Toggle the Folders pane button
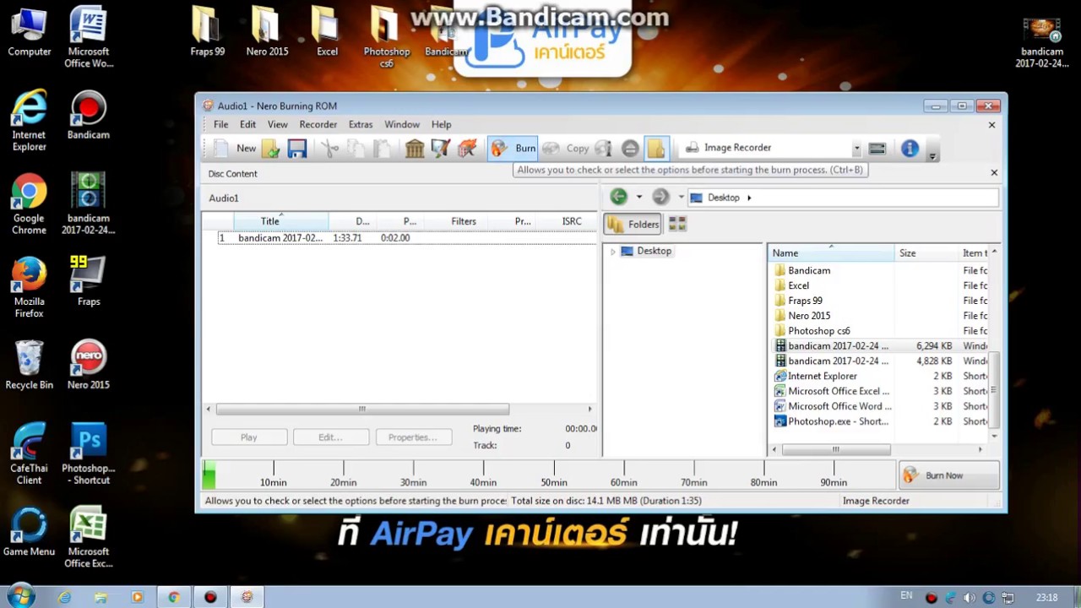 click(x=633, y=224)
